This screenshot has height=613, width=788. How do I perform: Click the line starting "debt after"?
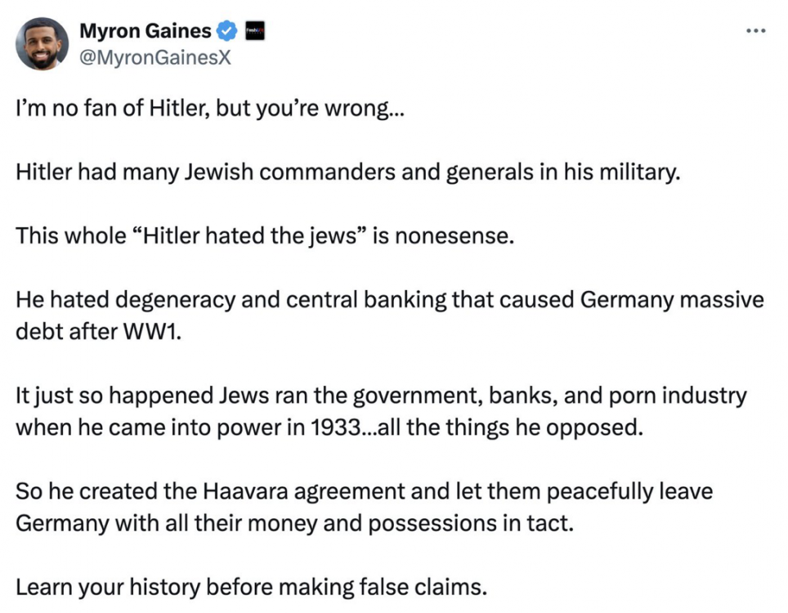click(x=96, y=333)
